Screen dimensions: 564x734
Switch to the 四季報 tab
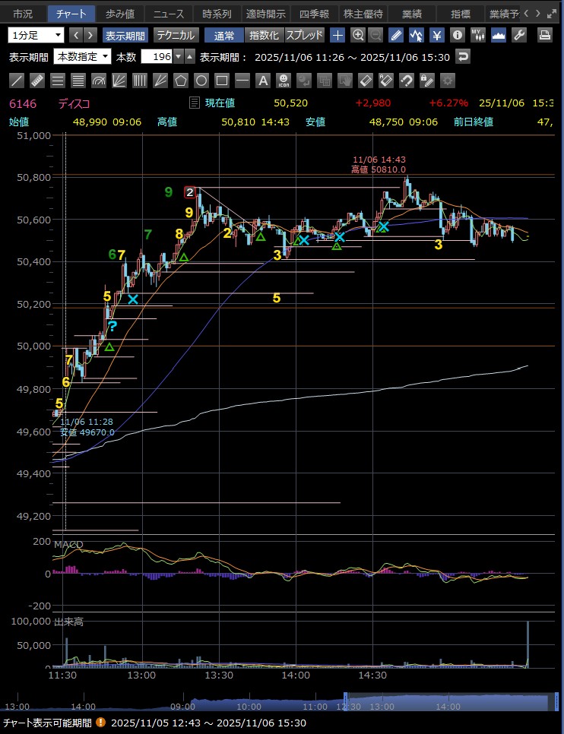tap(314, 14)
